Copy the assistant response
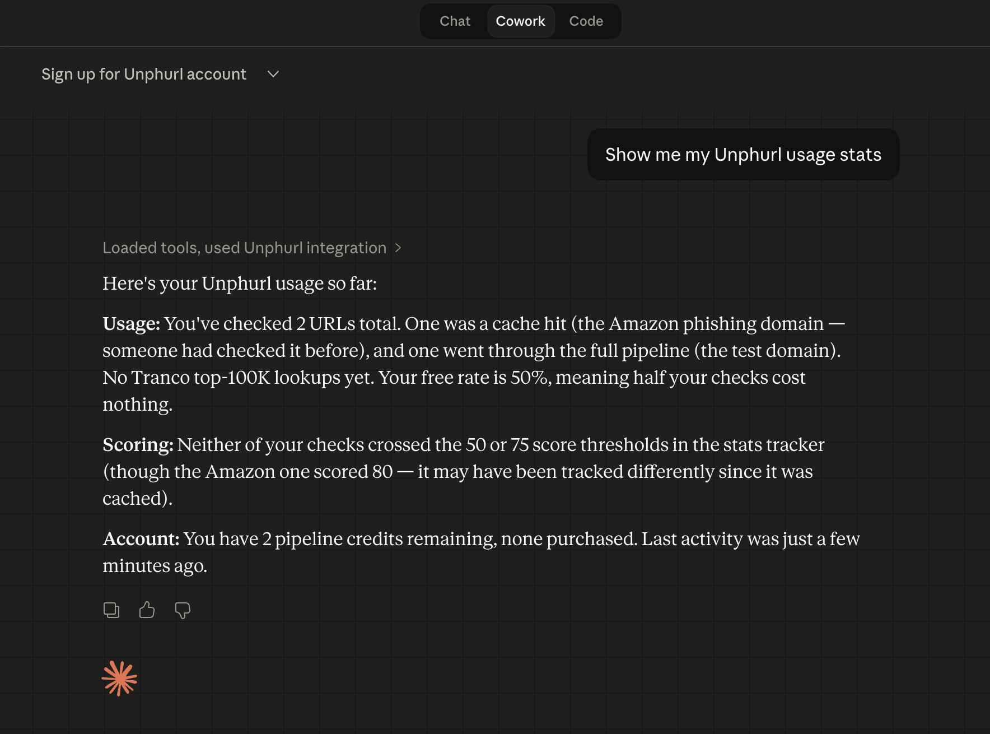 (111, 610)
